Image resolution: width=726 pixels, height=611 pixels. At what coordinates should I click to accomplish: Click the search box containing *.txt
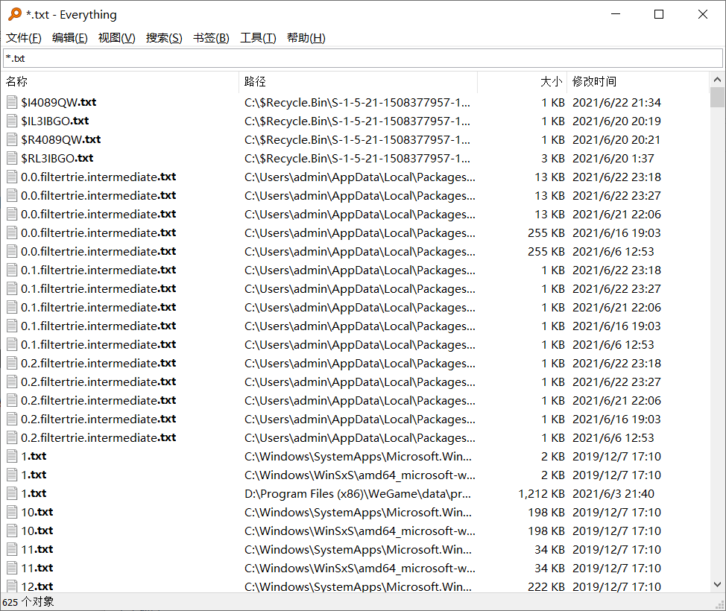[x=362, y=58]
